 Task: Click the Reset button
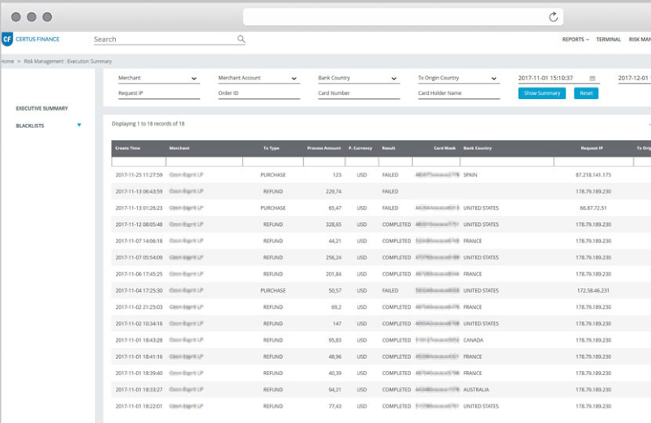click(x=586, y=93)
